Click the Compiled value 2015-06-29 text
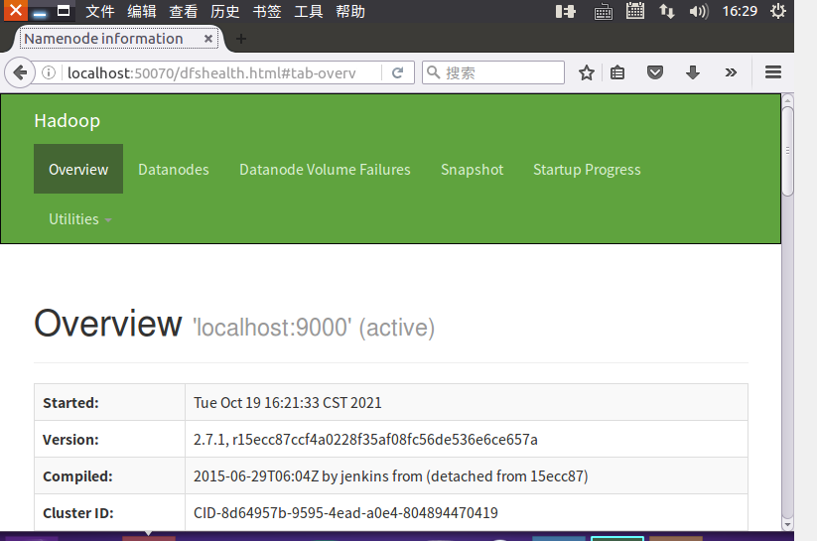The image size is (817, 541). click(391, 475)
